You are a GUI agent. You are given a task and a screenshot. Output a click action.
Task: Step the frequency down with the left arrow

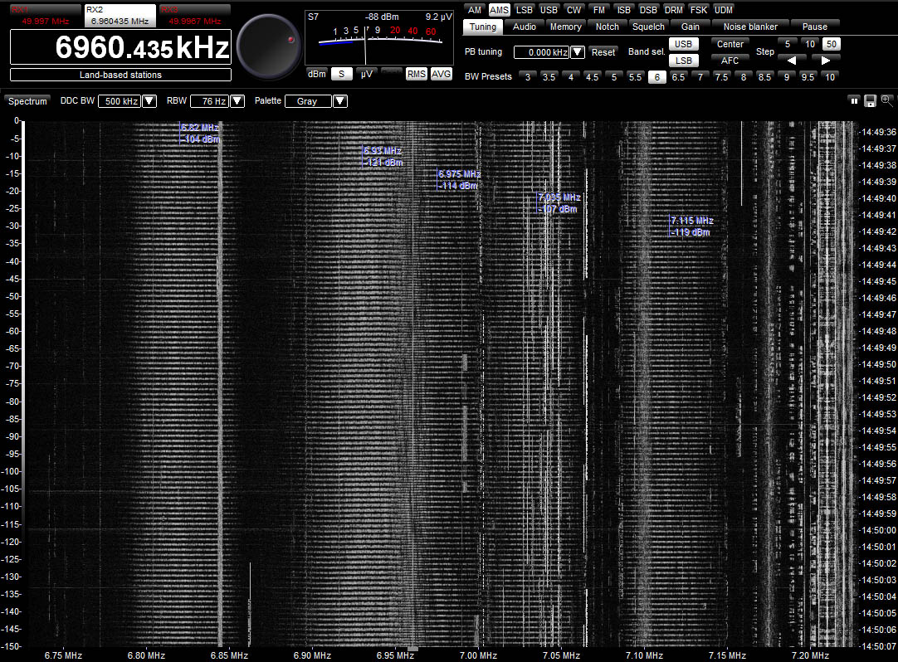[792, 60]
